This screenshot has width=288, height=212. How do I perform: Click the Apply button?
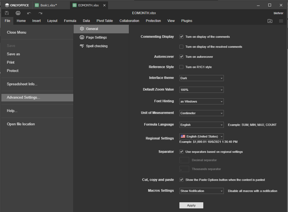click(x=191, y=205)
